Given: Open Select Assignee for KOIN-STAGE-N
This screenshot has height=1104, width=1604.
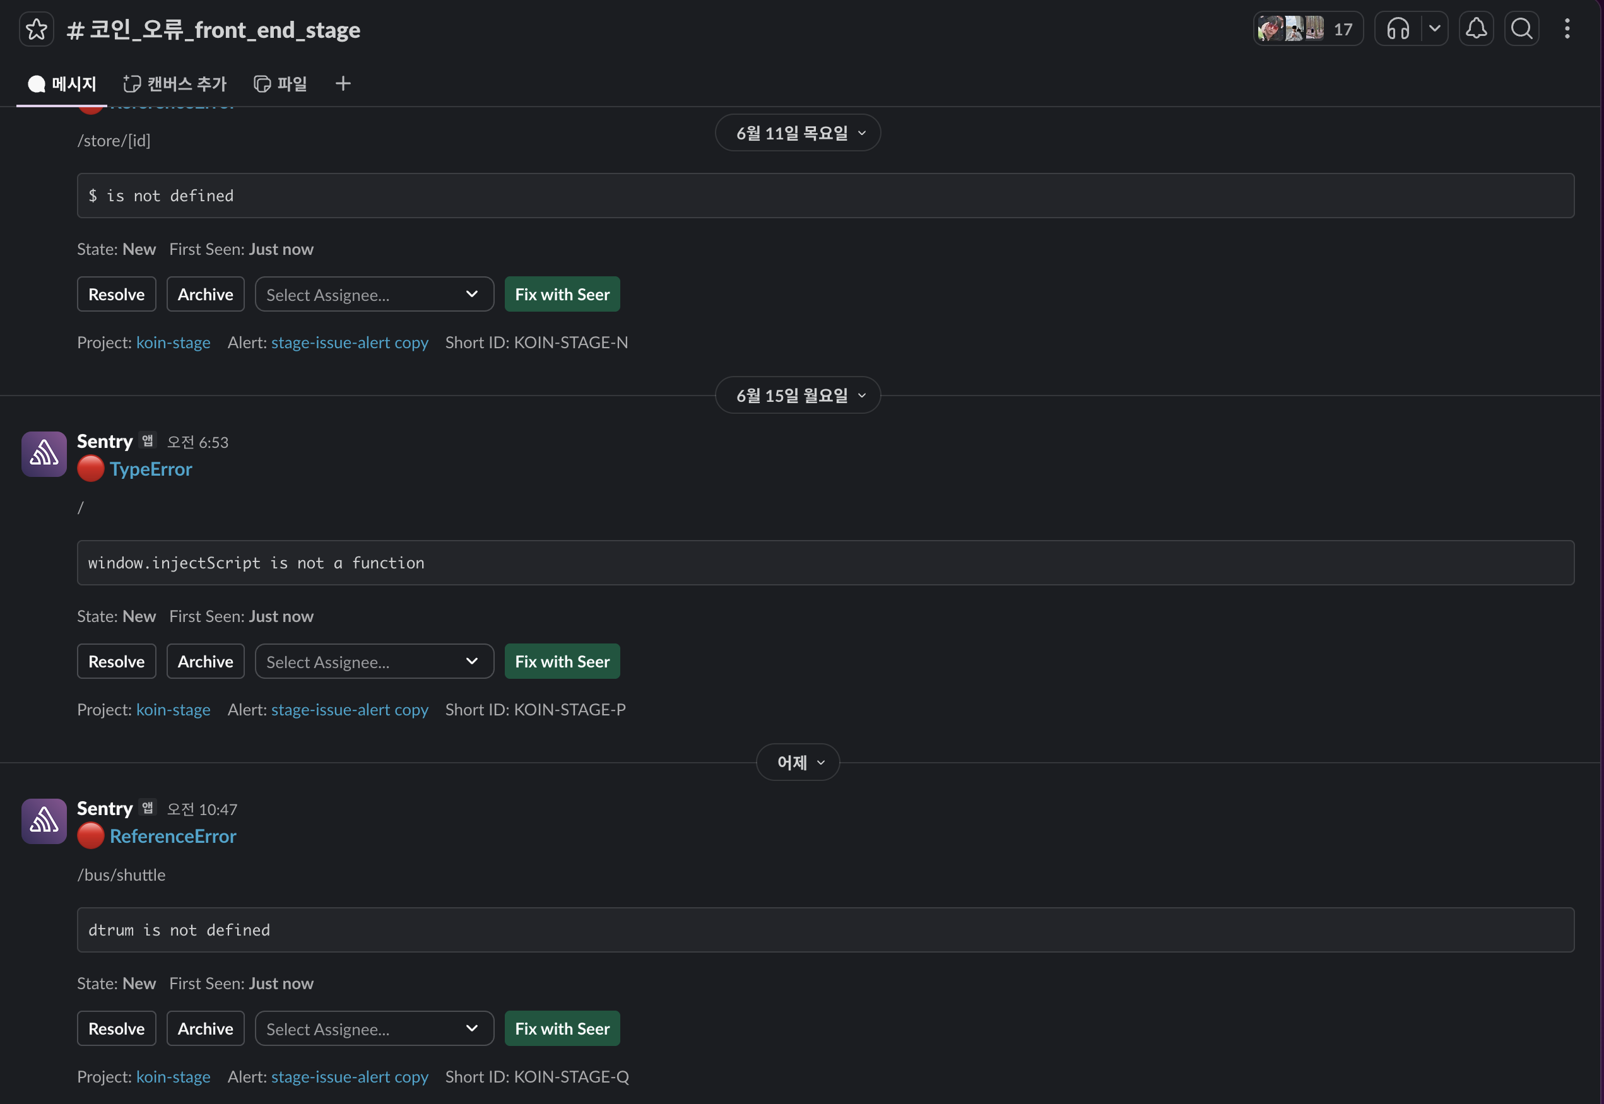Looking at the screenshot, I should [374, 294].
